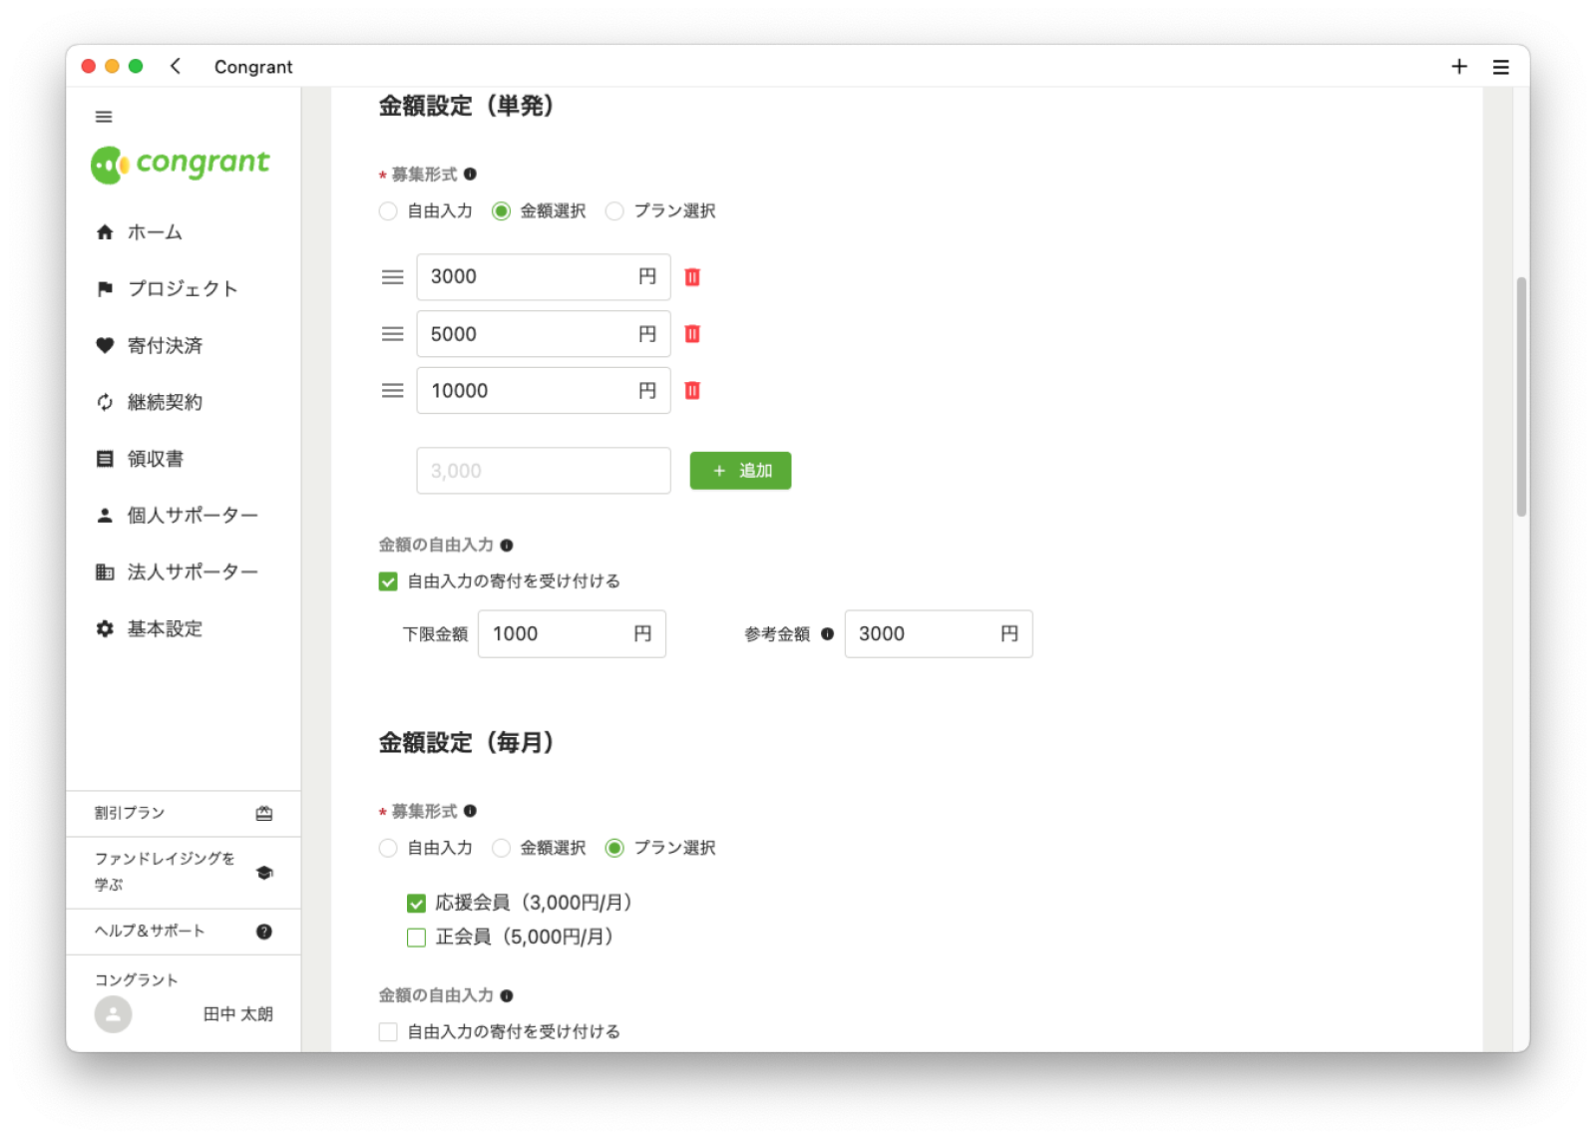Collapse the sidebar with the hamburger icon
This screenshot has height=1140, width=1596.
104,117
